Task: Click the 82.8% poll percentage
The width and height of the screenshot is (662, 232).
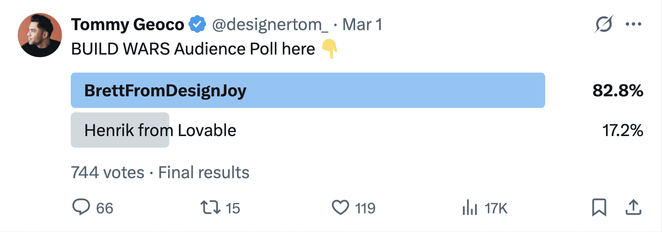Action: point(617,90)
